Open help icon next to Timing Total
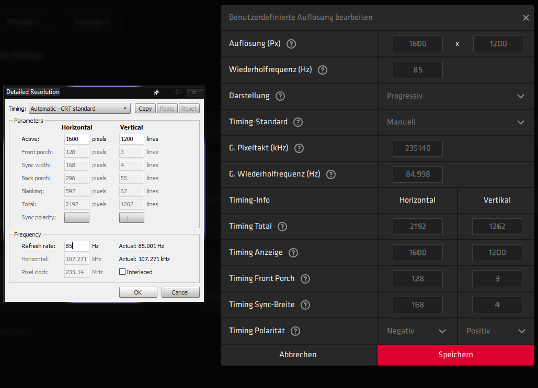 point(282,227)
